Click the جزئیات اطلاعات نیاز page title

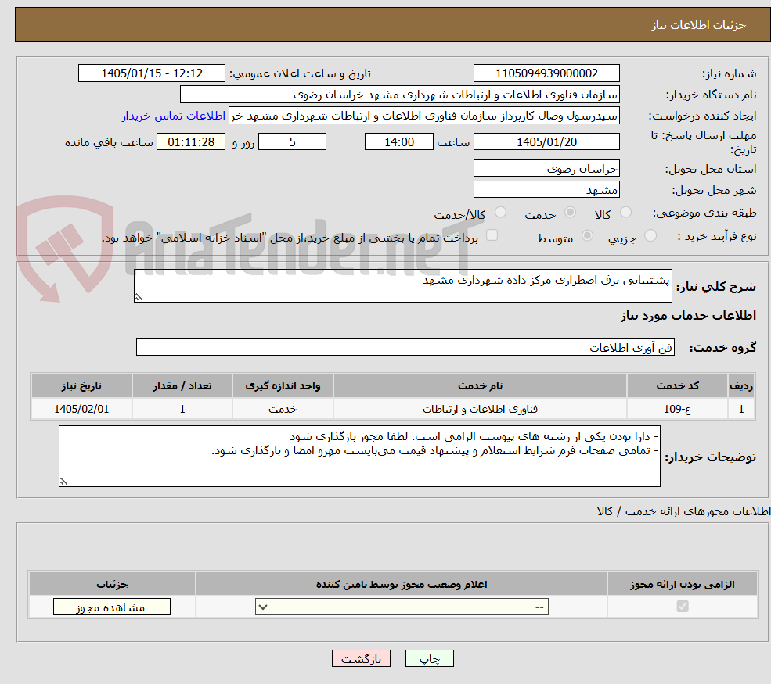pos(699,25)
